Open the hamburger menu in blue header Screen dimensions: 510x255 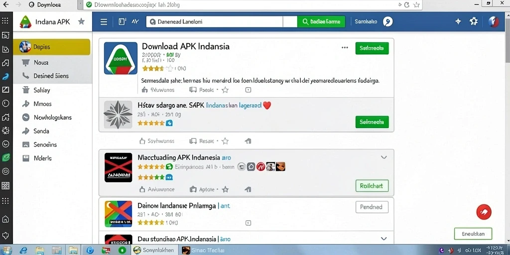point(104,22)
